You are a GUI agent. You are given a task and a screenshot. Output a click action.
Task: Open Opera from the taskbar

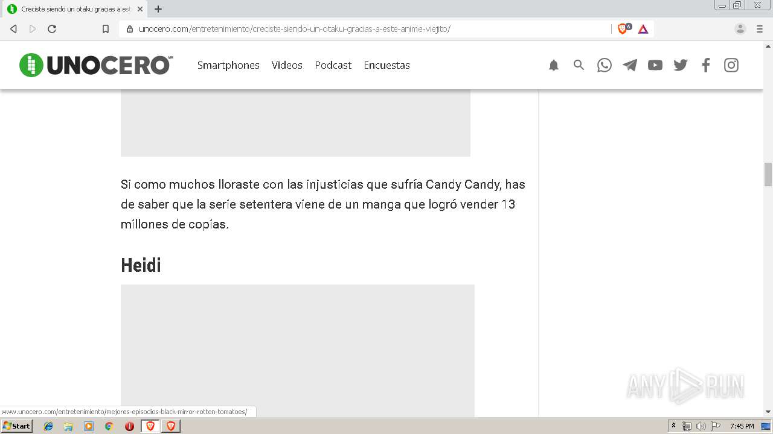[129, 426]
